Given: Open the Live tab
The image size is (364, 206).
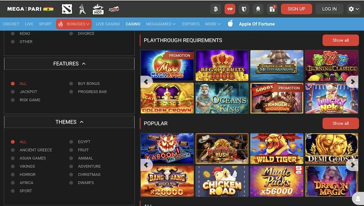Looking at the screenshot, I should [29, 24].
